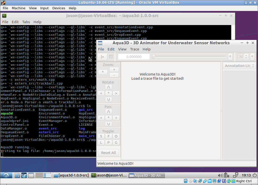Viewport: 258px width, 185px height.
Task: Rotate down using the Rotate panel arrow
Action: tap(109, 100)
